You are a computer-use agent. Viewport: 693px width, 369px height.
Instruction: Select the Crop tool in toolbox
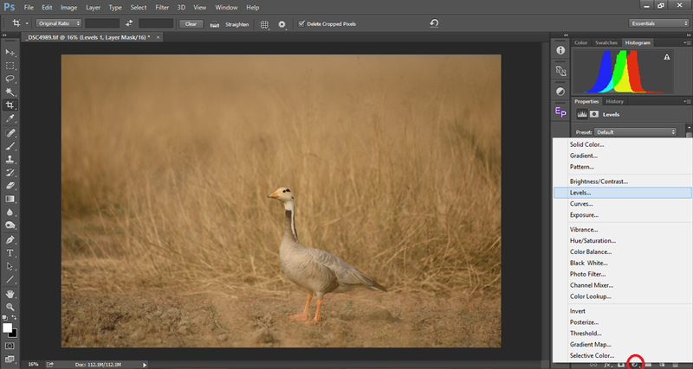point(10,105)
